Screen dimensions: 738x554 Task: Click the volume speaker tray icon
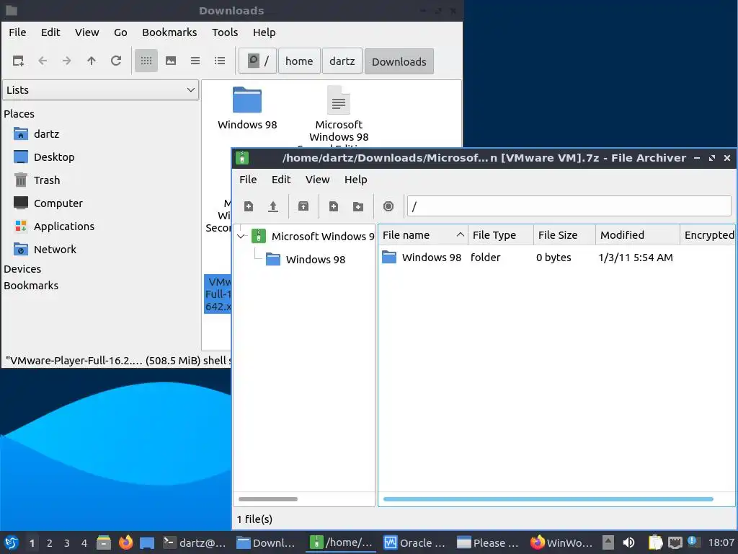click(x=628, y=543)
